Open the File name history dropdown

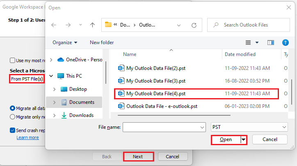(x=202, y=127)
